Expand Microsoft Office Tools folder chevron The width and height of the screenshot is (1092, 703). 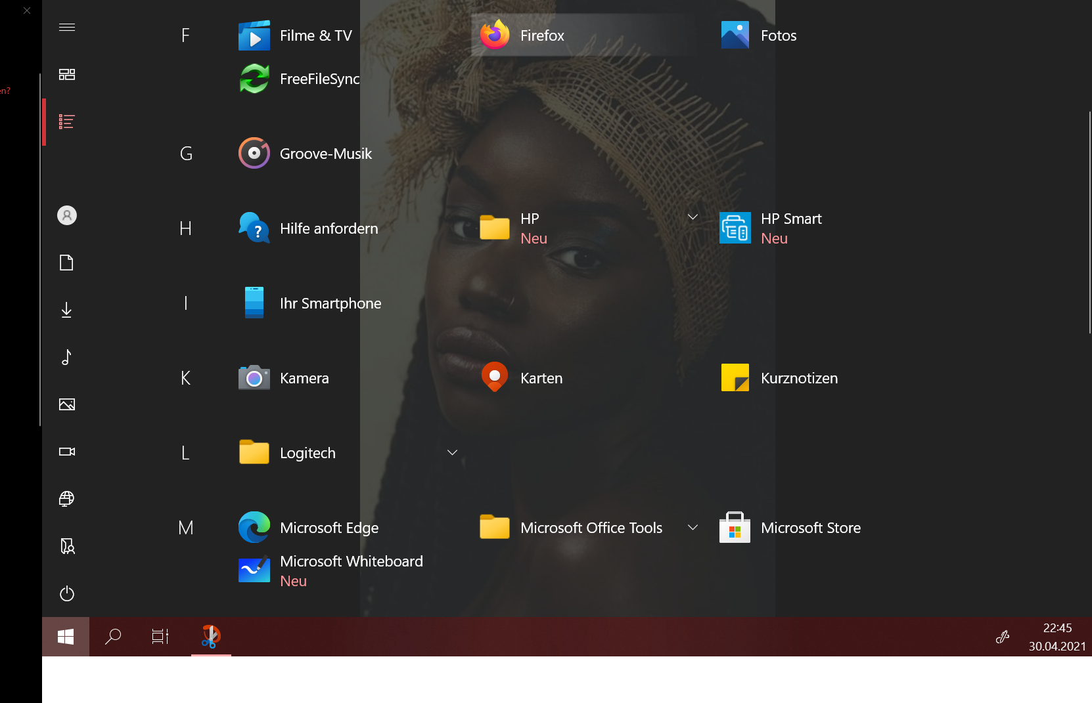(x=693, y=527)
